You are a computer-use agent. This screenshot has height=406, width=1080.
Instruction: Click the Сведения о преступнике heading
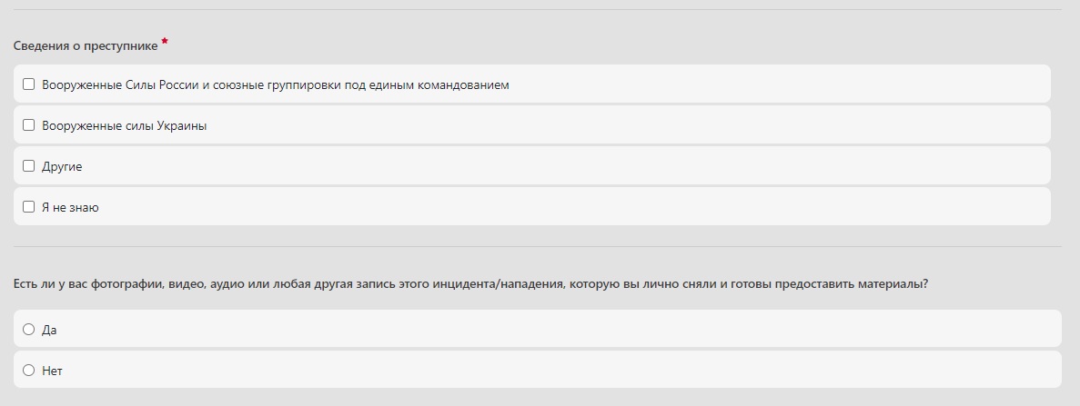pos(86,45)
